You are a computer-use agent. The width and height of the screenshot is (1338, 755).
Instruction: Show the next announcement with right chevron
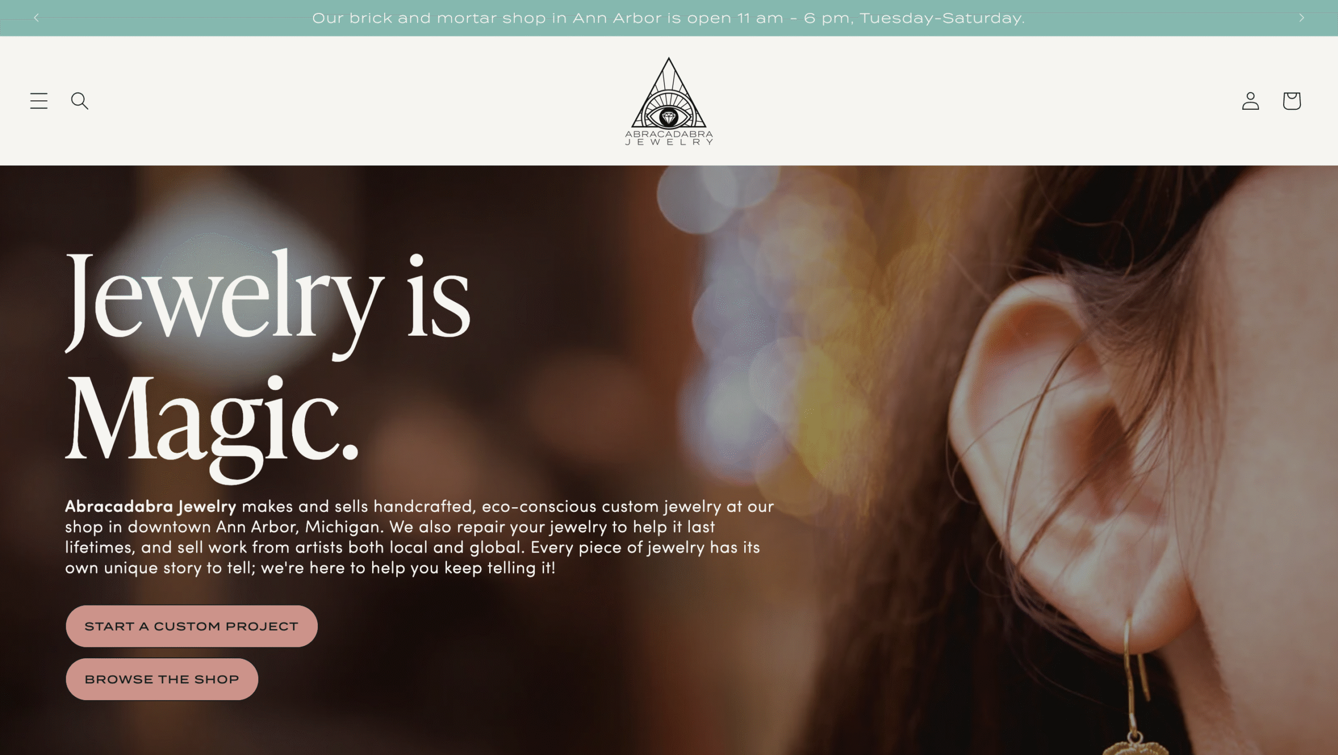(1301, 18)
